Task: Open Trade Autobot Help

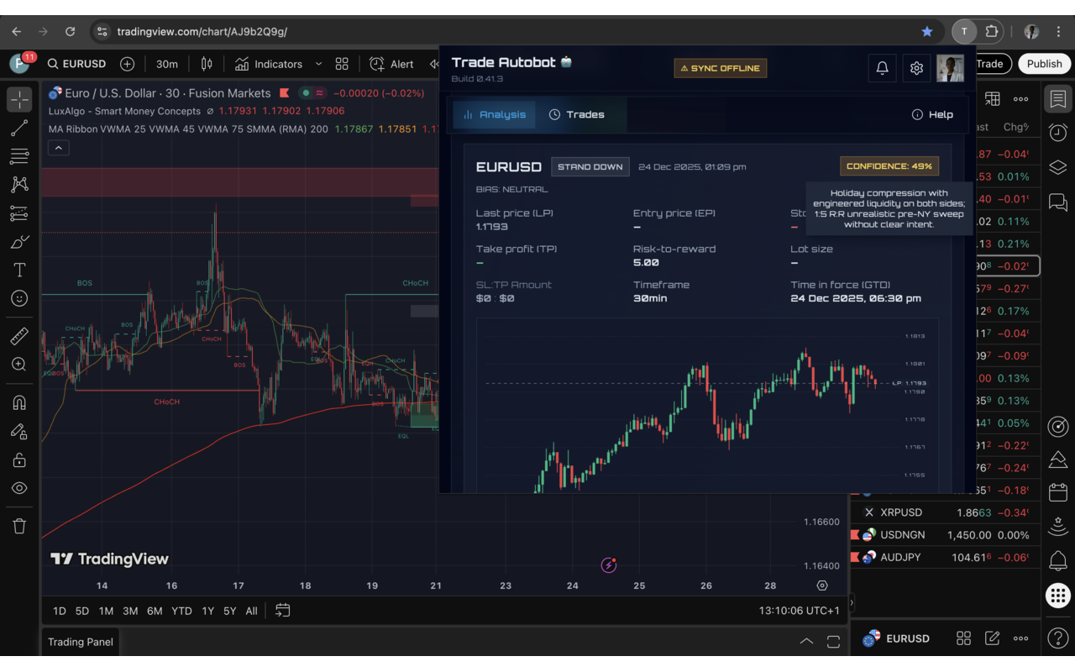Action: point(932,114)
